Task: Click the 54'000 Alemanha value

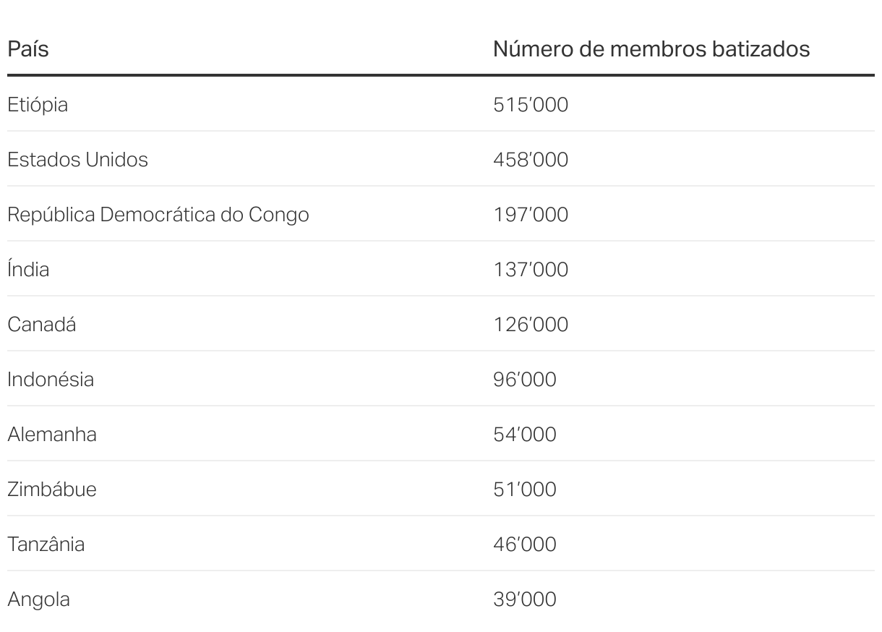Action: coord(525,434)
